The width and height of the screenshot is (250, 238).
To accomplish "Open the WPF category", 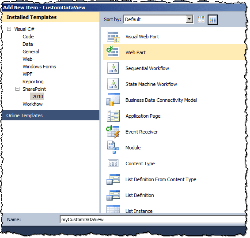I will 27,74.
